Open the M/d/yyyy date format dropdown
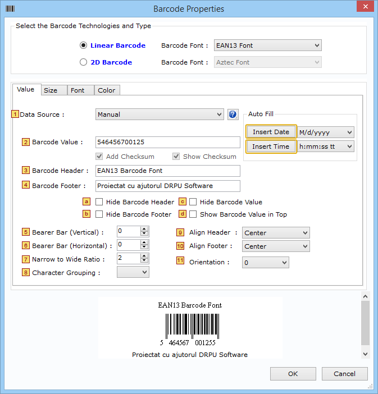 coord(326,132)
